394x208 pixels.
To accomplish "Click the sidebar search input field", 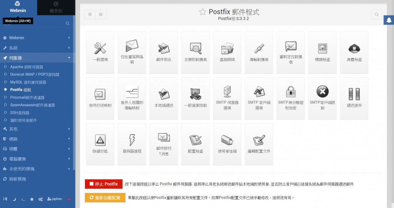I will tap(37, 23).
